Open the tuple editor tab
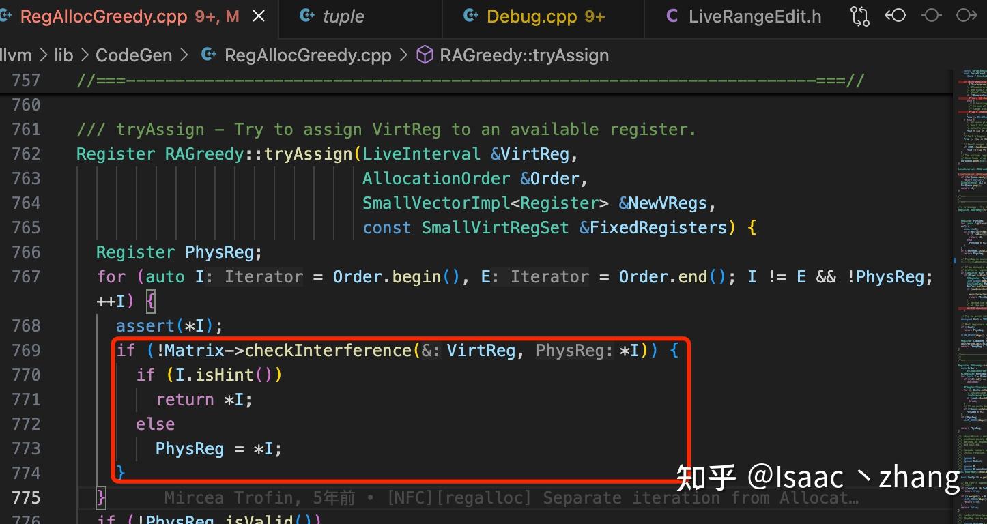Image resolution: width=987 pixels, height=524 pixels. (x=343, y=16)
